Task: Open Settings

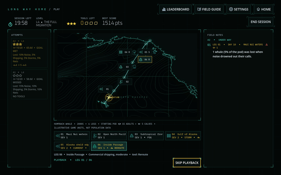Action: pyautogui.click(x=238, y=9)
